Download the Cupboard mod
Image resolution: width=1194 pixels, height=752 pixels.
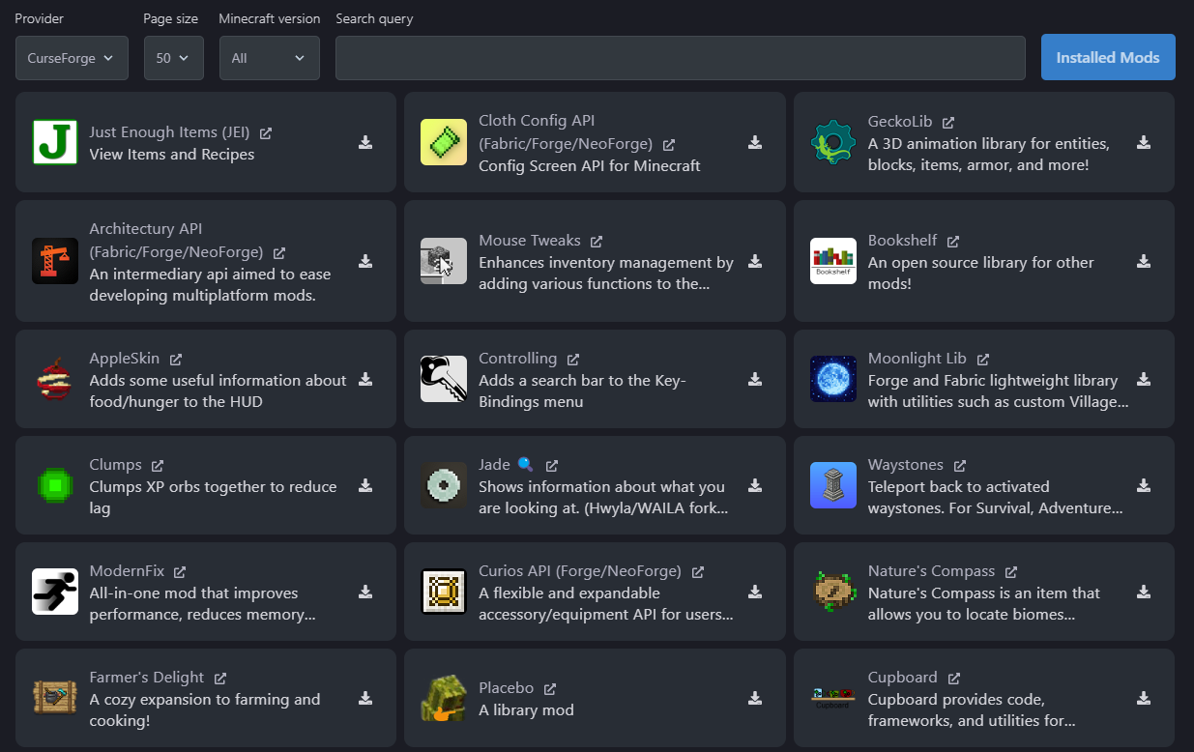tap(1144, 698)
